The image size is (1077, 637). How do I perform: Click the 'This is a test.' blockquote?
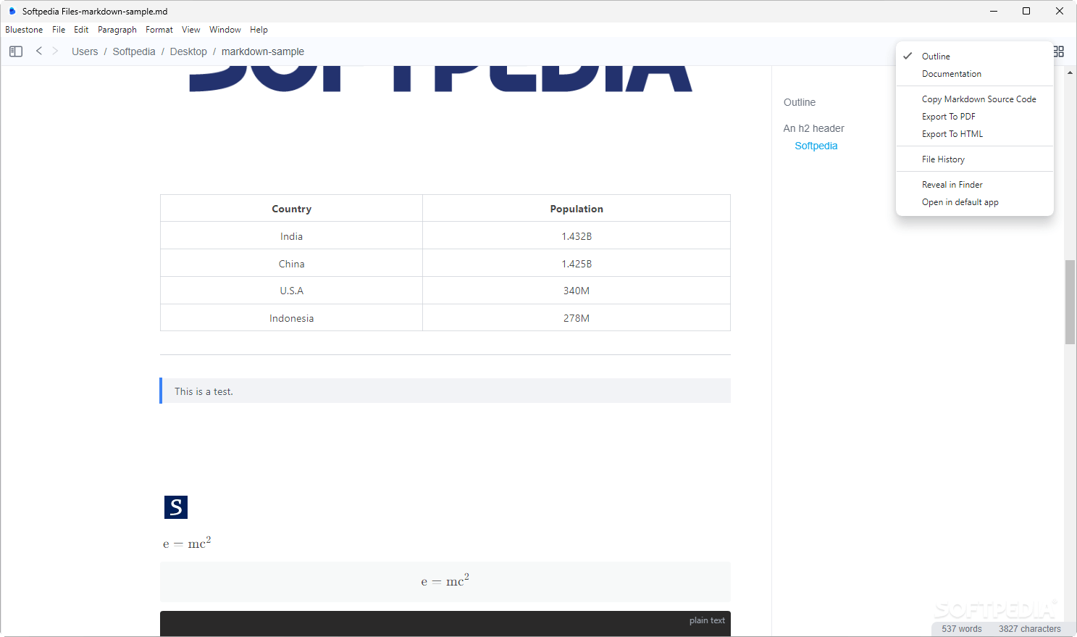click(445, 391)
